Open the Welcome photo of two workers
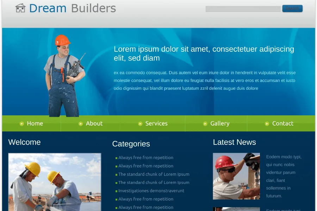The width and height of the screenshot is (317, 211). point(55,182)
